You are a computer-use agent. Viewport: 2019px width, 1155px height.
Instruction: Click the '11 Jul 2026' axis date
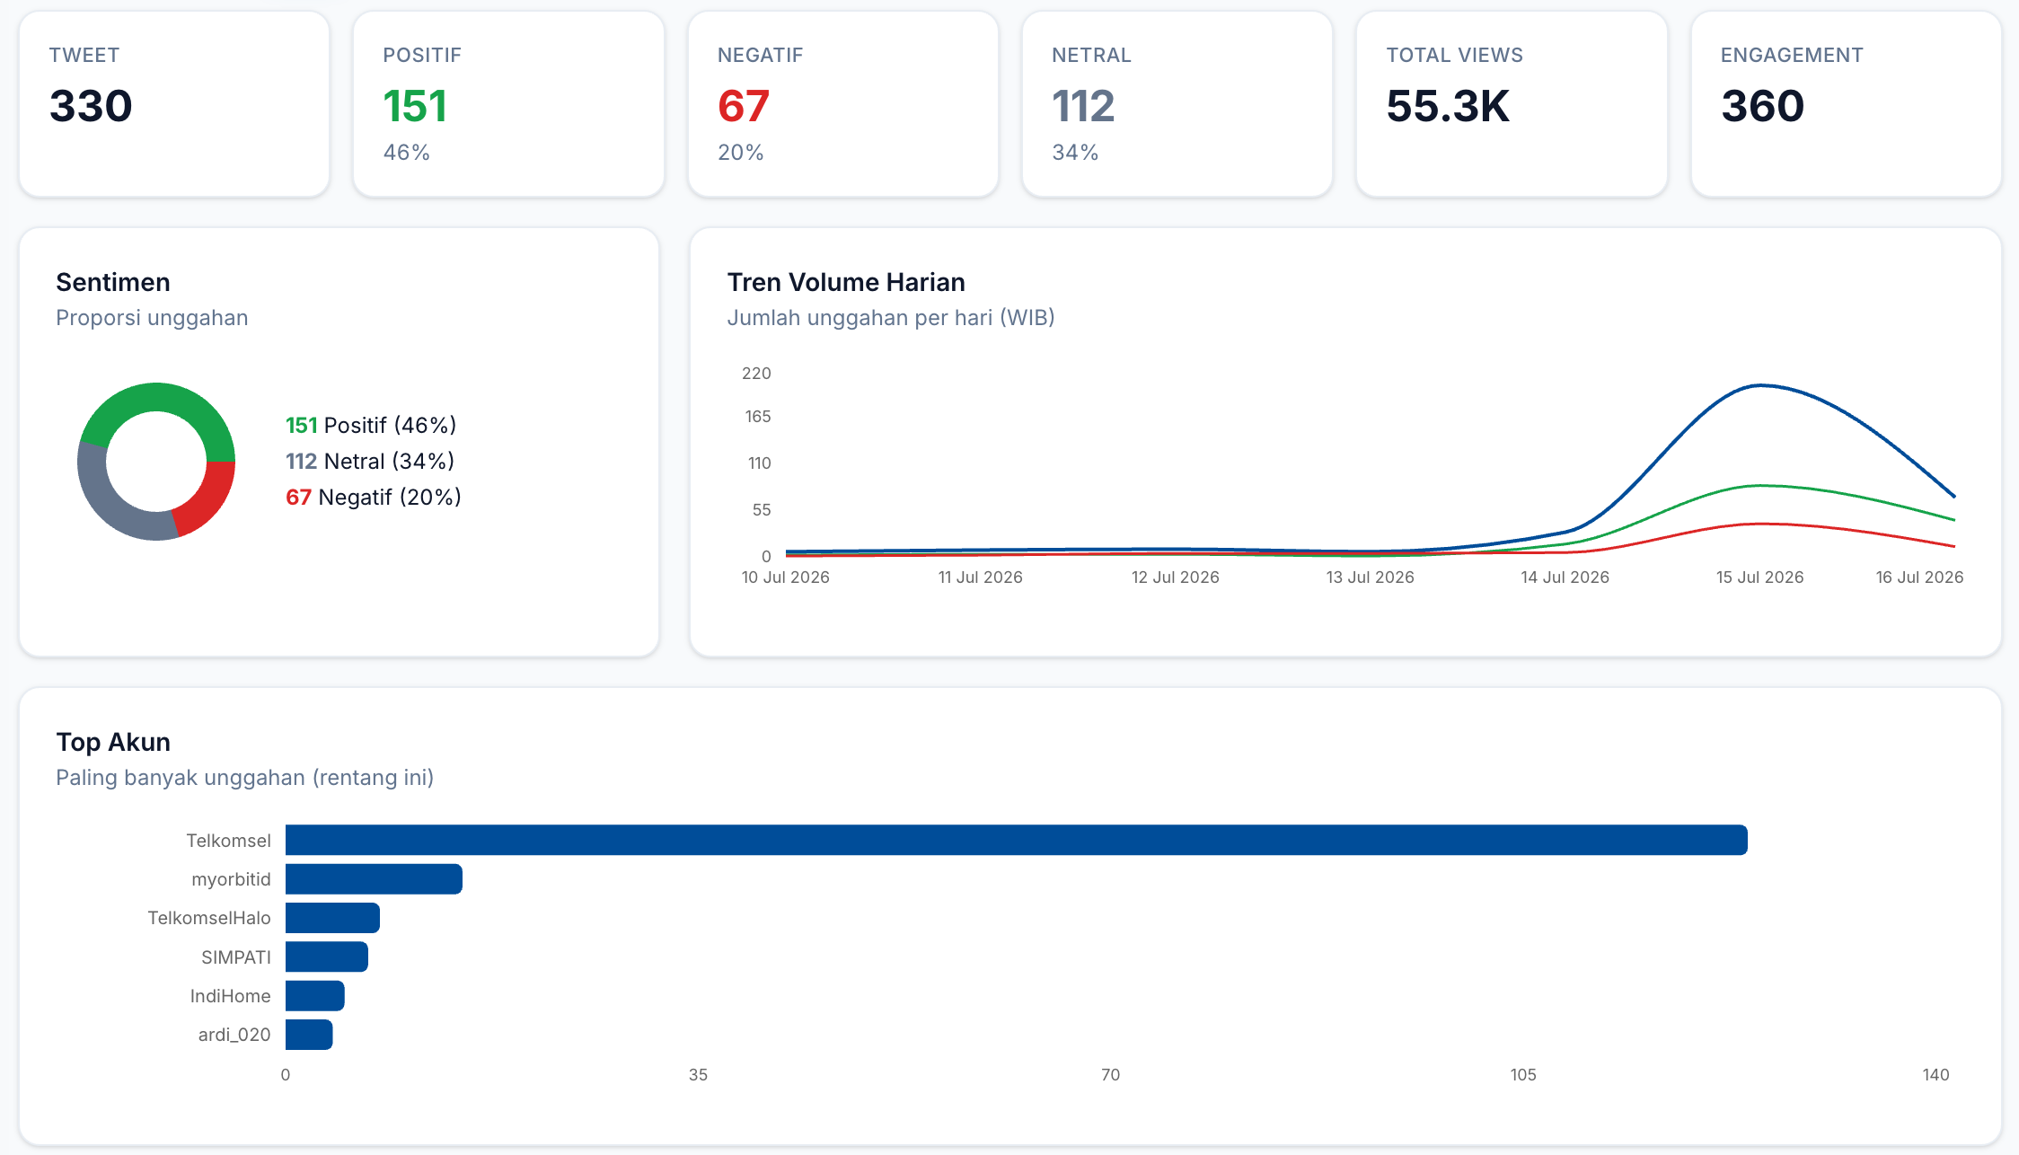click(x=981, y=577)
